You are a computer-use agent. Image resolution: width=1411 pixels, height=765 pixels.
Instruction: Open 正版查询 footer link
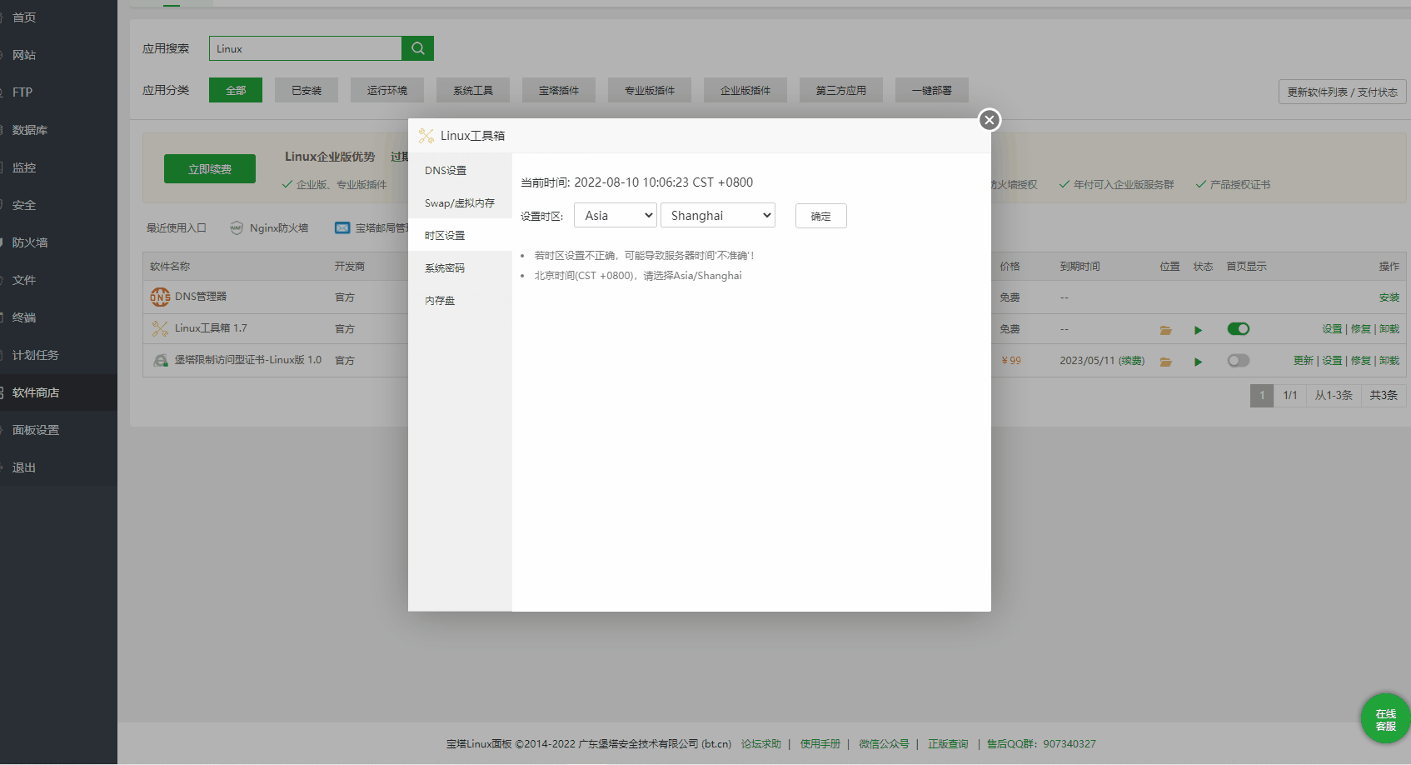948,744
